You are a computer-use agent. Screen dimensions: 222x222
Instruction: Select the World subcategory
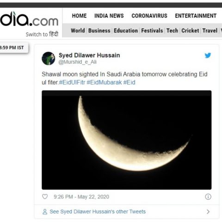pos(78,31)
